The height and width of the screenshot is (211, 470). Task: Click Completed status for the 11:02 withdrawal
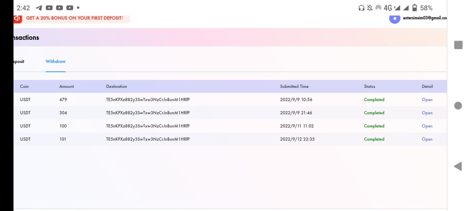[x=374, y=126]
